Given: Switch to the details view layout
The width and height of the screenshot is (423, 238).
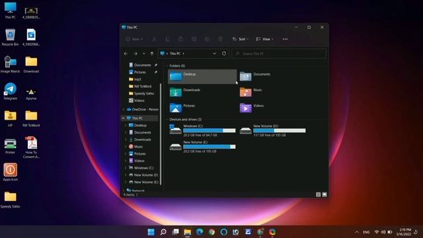Looking at the screenshot, I should coord(319,194).
